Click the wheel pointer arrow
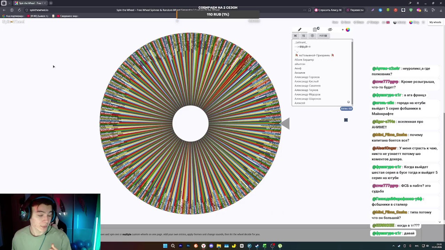Image resolution: width=445 pixels, height=250 pixels. point(285,124)
